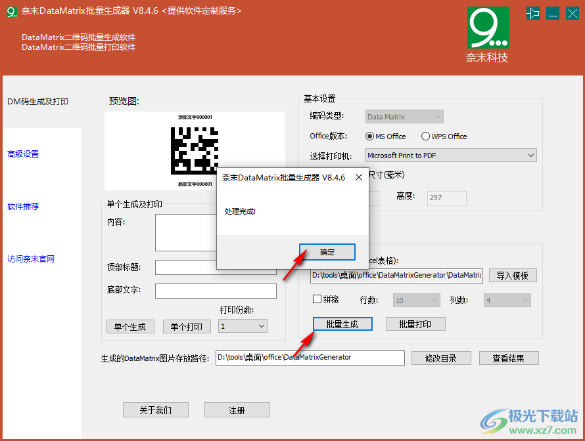The height and width of the screenshot is (441, 585).
Task: Expand the 打印份数 dropdown
Action: pos(243,326)
